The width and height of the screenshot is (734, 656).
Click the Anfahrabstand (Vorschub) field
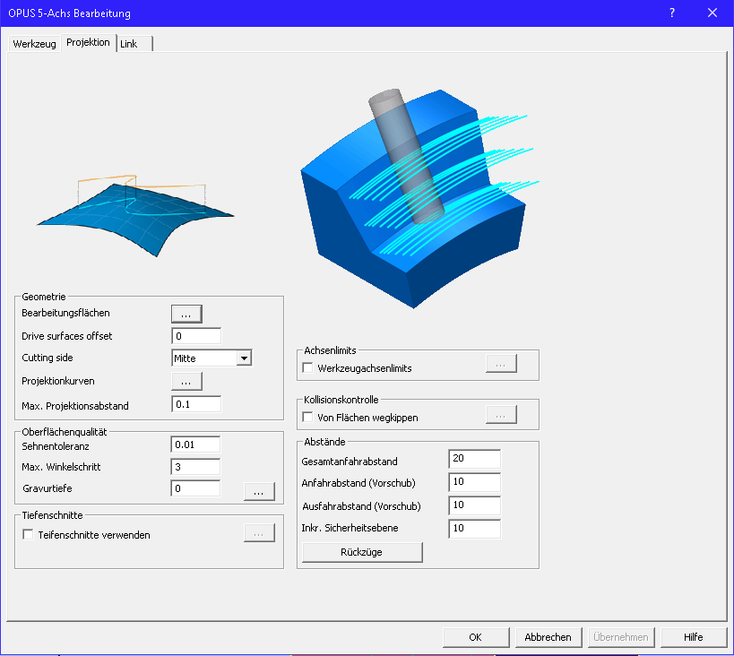pos(474,482)
